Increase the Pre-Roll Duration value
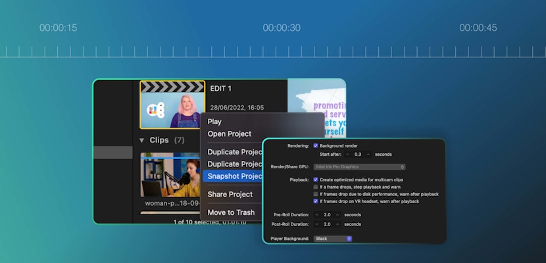546x263 pixels. [x=338, y=215]
